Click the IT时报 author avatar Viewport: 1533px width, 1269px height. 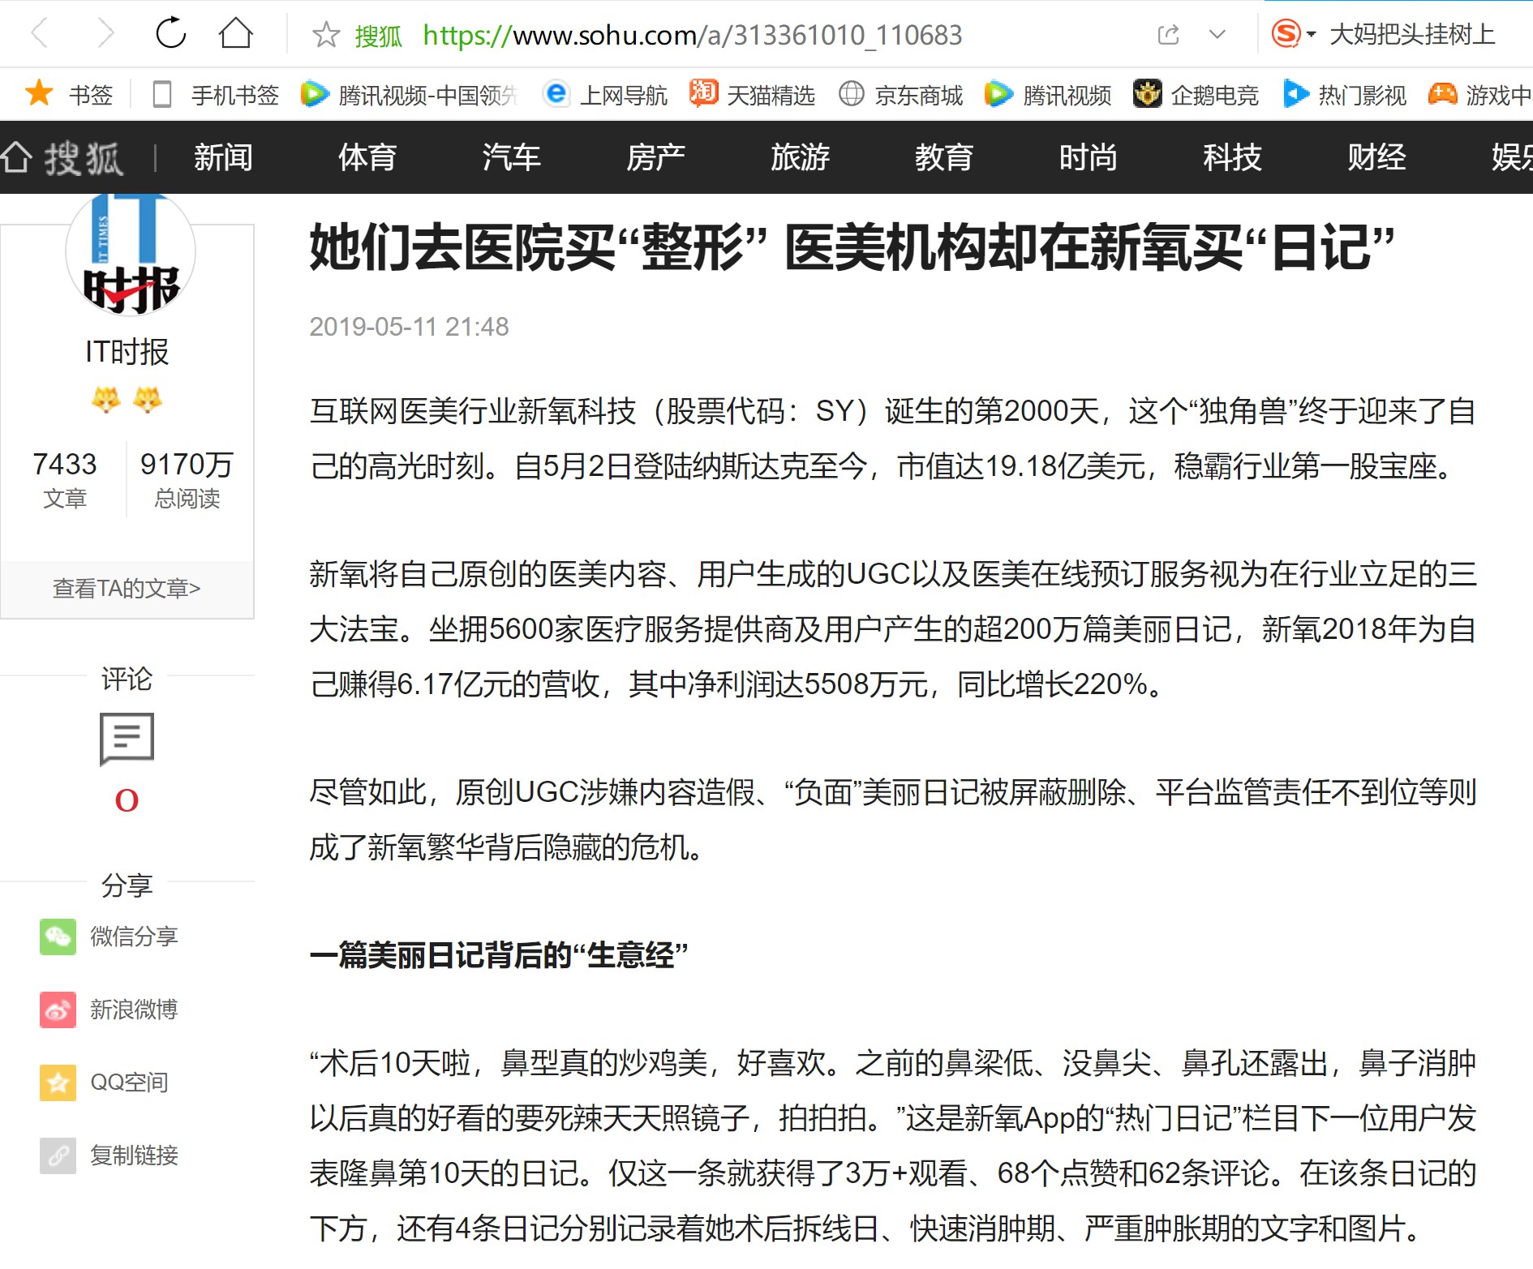tap(131, 254)
